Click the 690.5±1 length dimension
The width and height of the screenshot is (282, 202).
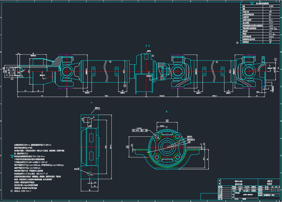pyautogui.click(x=215, y=96)
